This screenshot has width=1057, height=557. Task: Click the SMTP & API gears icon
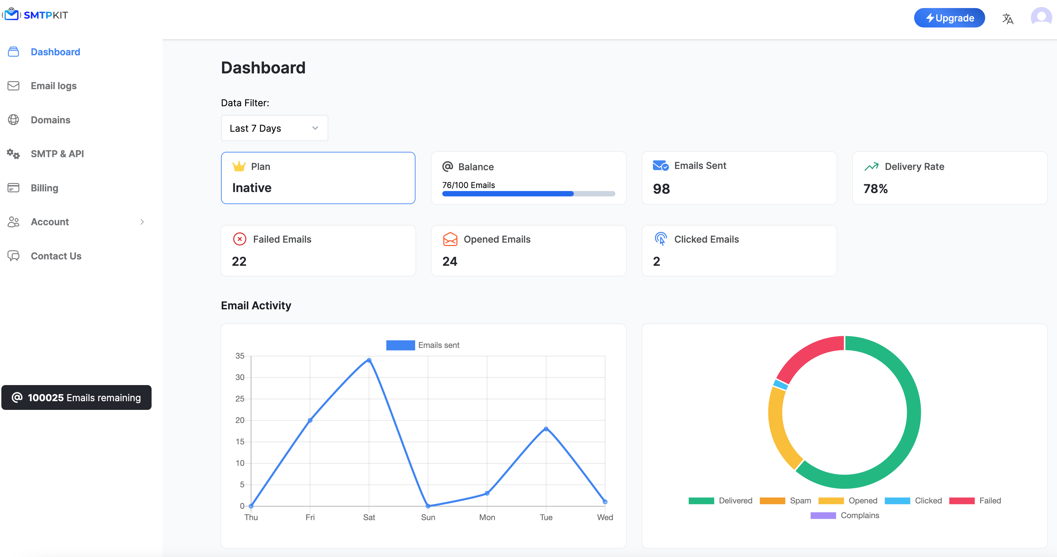click(13, 154)
